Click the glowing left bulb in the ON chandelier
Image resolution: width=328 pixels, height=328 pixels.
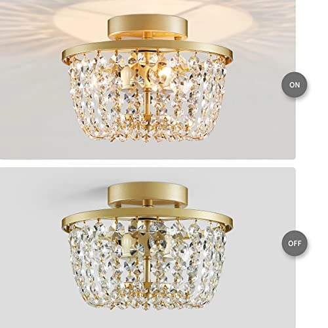tap(126, 76)
